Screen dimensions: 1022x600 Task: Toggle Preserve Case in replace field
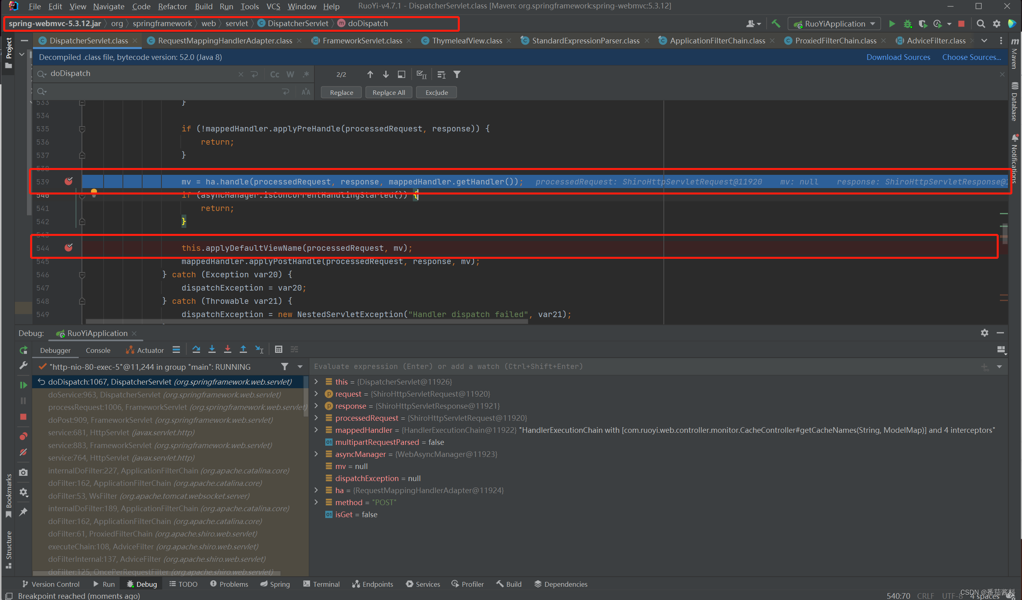point(306,92)
